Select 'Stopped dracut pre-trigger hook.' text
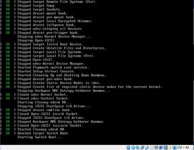This screenshot has height=150, width=194. (48, 33)
